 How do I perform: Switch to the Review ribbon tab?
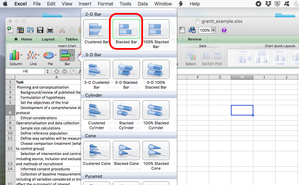[x=194, y=39]
